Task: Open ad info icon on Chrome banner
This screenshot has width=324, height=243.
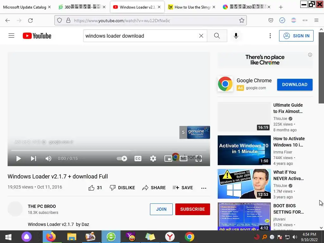Action: (x=310, y=55)
